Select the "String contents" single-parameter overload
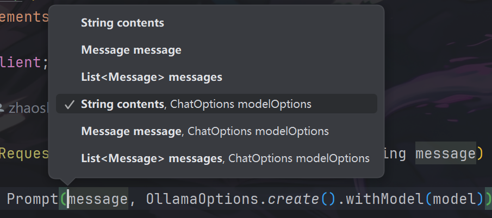This screenshot has width=492, height=218. click(122, 23)
